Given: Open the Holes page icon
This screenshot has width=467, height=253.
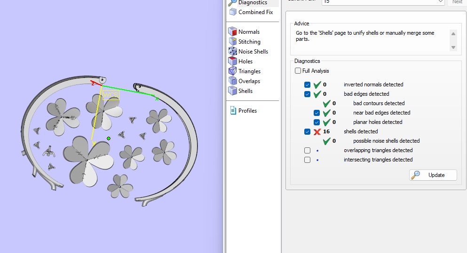Looking at the screenshot, I should 233,61.
